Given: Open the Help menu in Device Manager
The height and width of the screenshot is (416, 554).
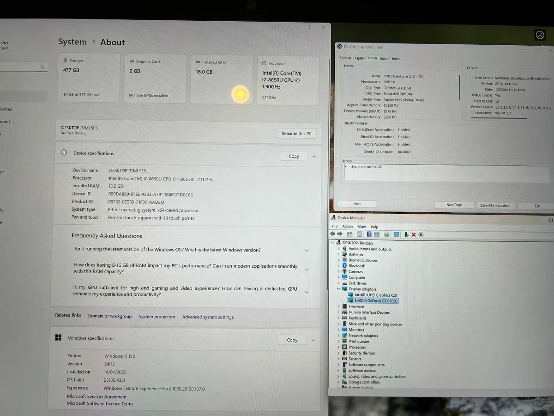Looking at the screenshot, I should click(374, 227).
